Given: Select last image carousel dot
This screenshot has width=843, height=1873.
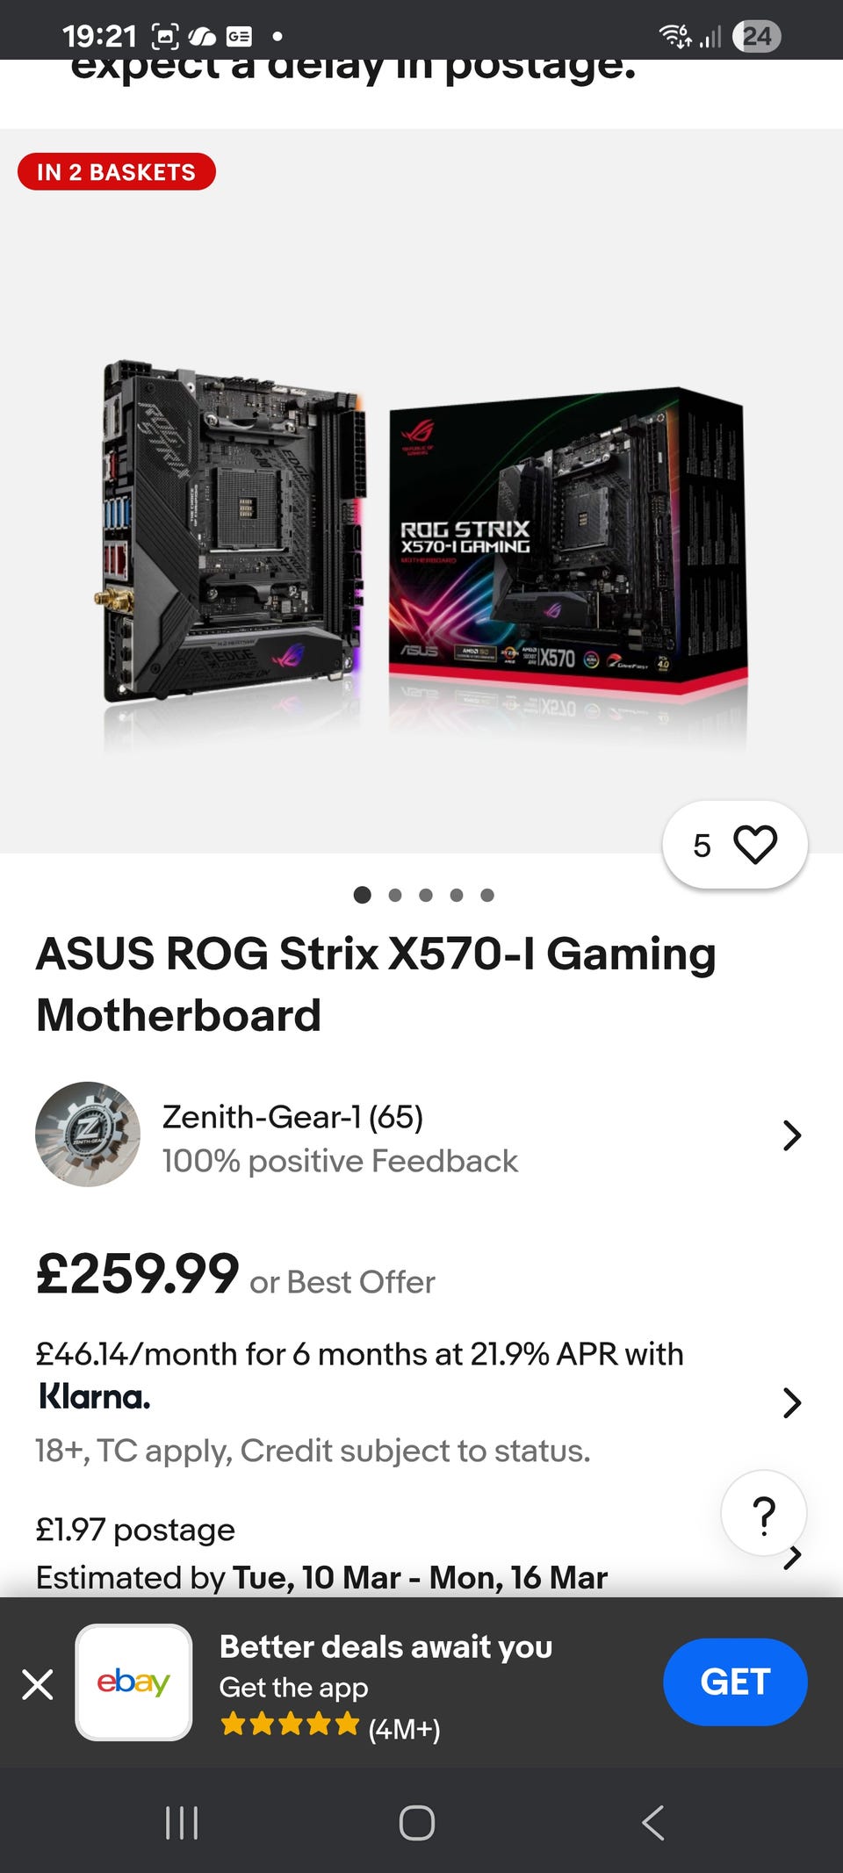Looking at the screenshot, I should pyautogui.click(x=487, y=895).
